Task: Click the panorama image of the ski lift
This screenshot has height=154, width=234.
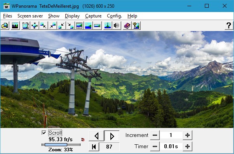Action: 117,80
